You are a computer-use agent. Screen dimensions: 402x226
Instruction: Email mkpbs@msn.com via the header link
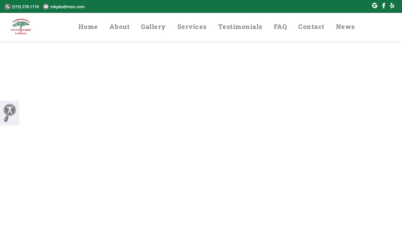pos(67,7)
